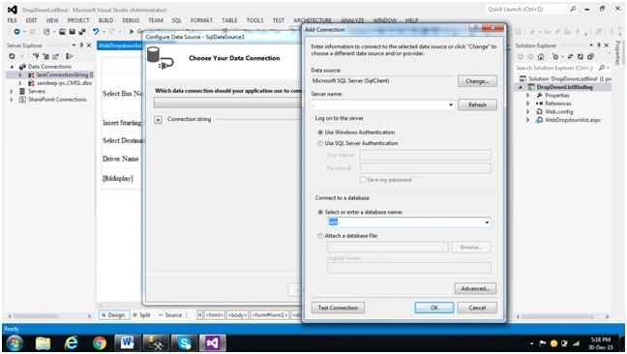Click the network signal icon in the system tray
Viewport: 627px width, 354px height.
(x=576, y=343)
